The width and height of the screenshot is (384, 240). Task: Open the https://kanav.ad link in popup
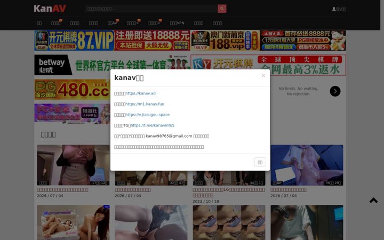(x=140, y=93)
